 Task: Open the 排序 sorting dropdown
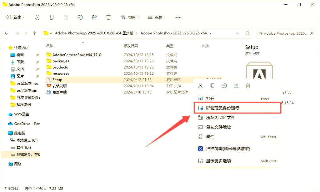coord(130,17)
